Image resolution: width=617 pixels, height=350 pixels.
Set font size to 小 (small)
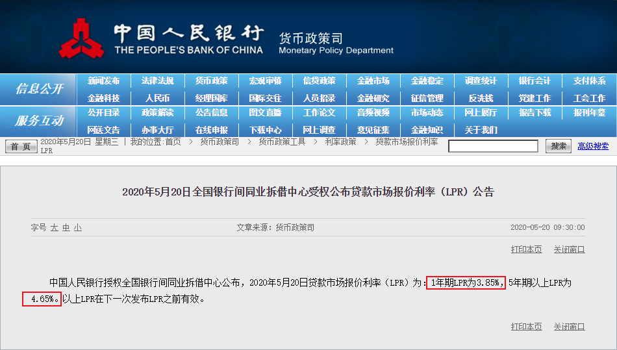(x=78, y=228)
